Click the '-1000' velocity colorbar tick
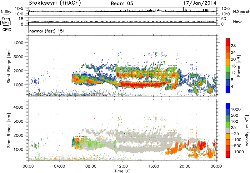Image resolution: width=250 pixels, height=173 pixels. click(237, 152)
